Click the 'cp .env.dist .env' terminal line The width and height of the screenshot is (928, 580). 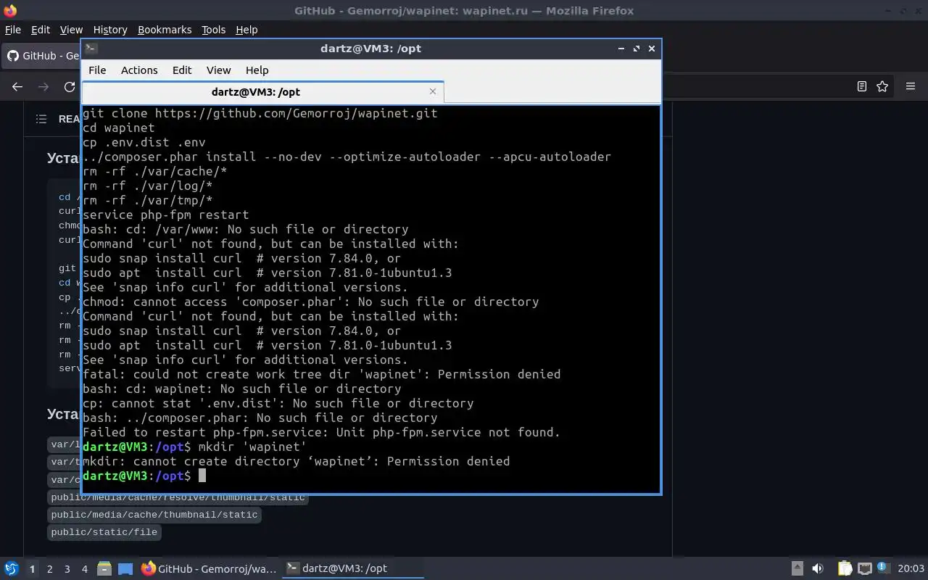pos(144,142)
